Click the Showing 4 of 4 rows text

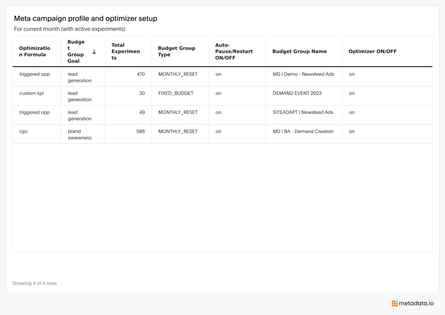pos(34,283)
